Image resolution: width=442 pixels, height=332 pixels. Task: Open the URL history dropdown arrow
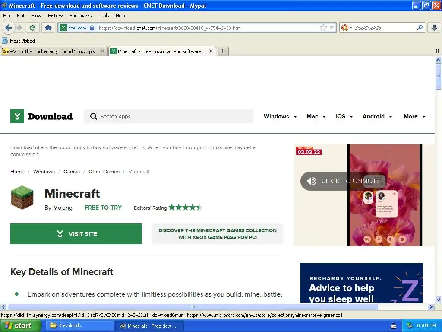tap(332, 28)
